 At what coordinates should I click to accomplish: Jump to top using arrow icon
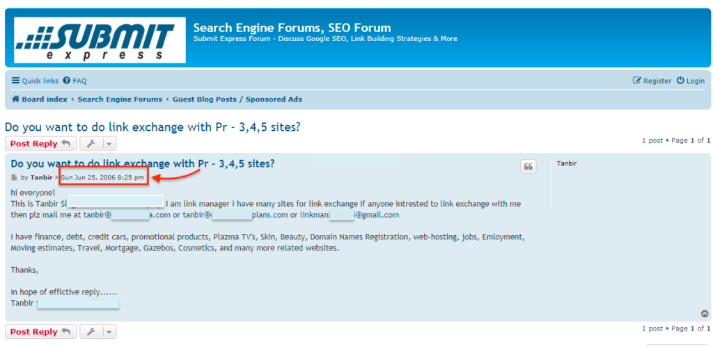click(x=705, y=314)
